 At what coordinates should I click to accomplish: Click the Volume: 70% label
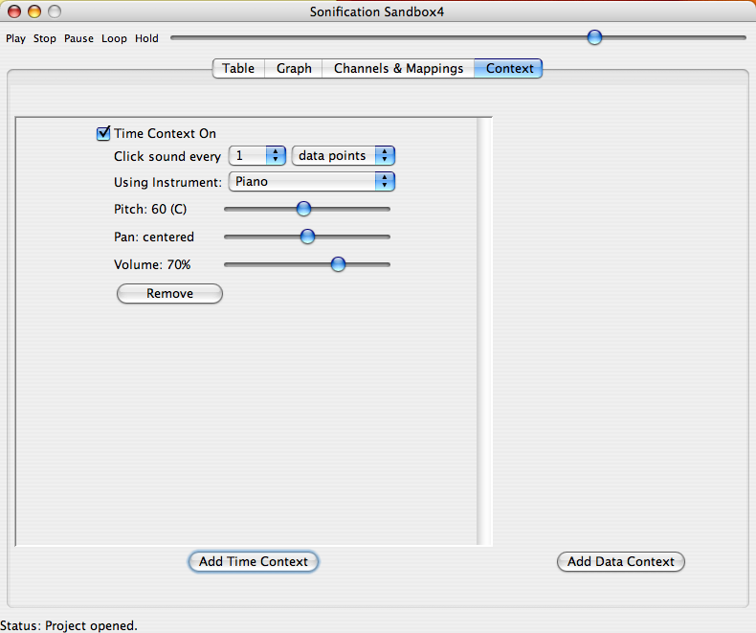[x=152, y=264]
